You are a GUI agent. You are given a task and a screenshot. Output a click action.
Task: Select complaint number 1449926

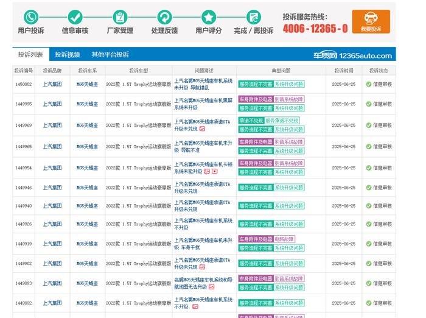coord(24,224)
